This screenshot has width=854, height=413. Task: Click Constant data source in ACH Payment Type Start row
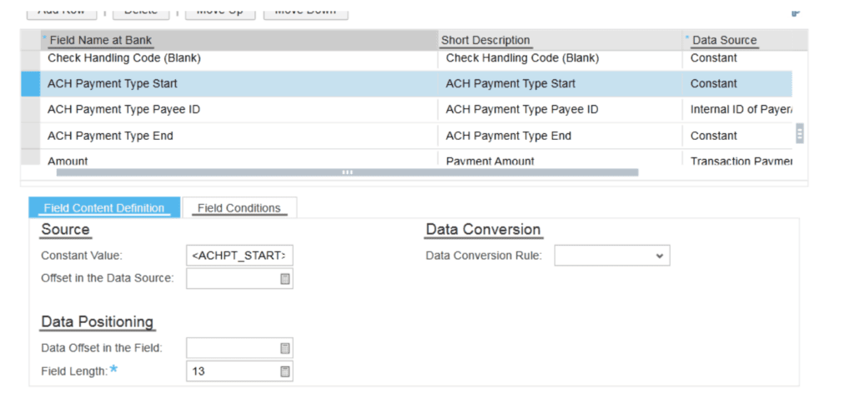pyautogui.click(x=737, y=84)
